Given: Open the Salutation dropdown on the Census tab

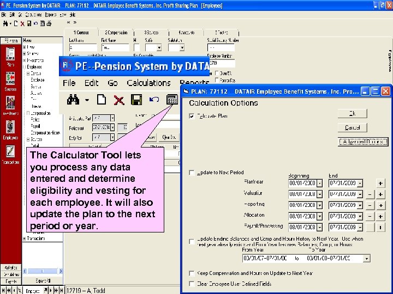Looking at the screenshot, I should tap(182, 47).
